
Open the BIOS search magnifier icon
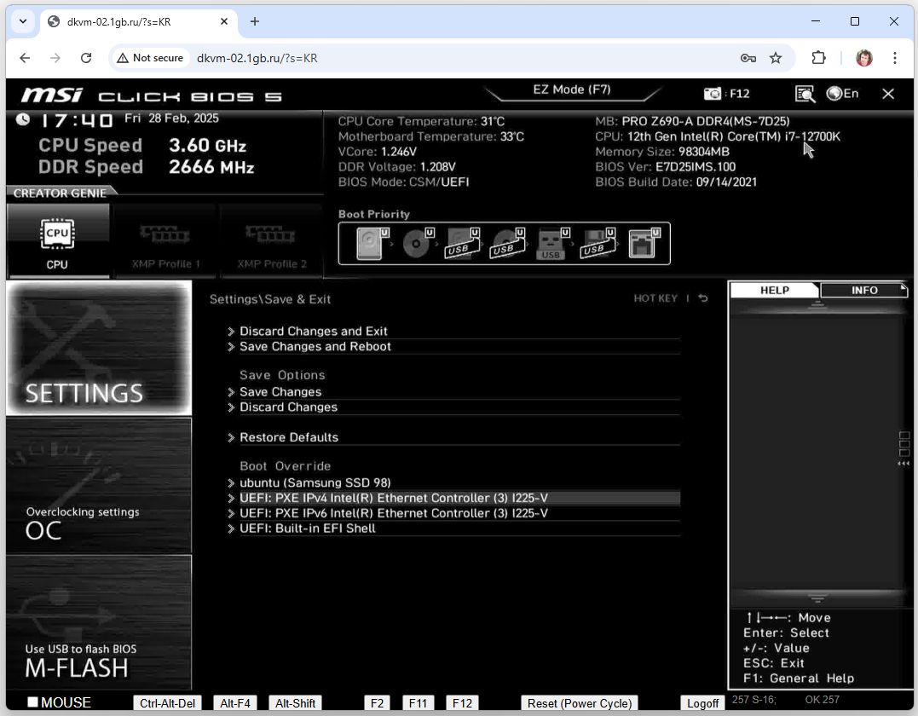(x=805, y=94)
